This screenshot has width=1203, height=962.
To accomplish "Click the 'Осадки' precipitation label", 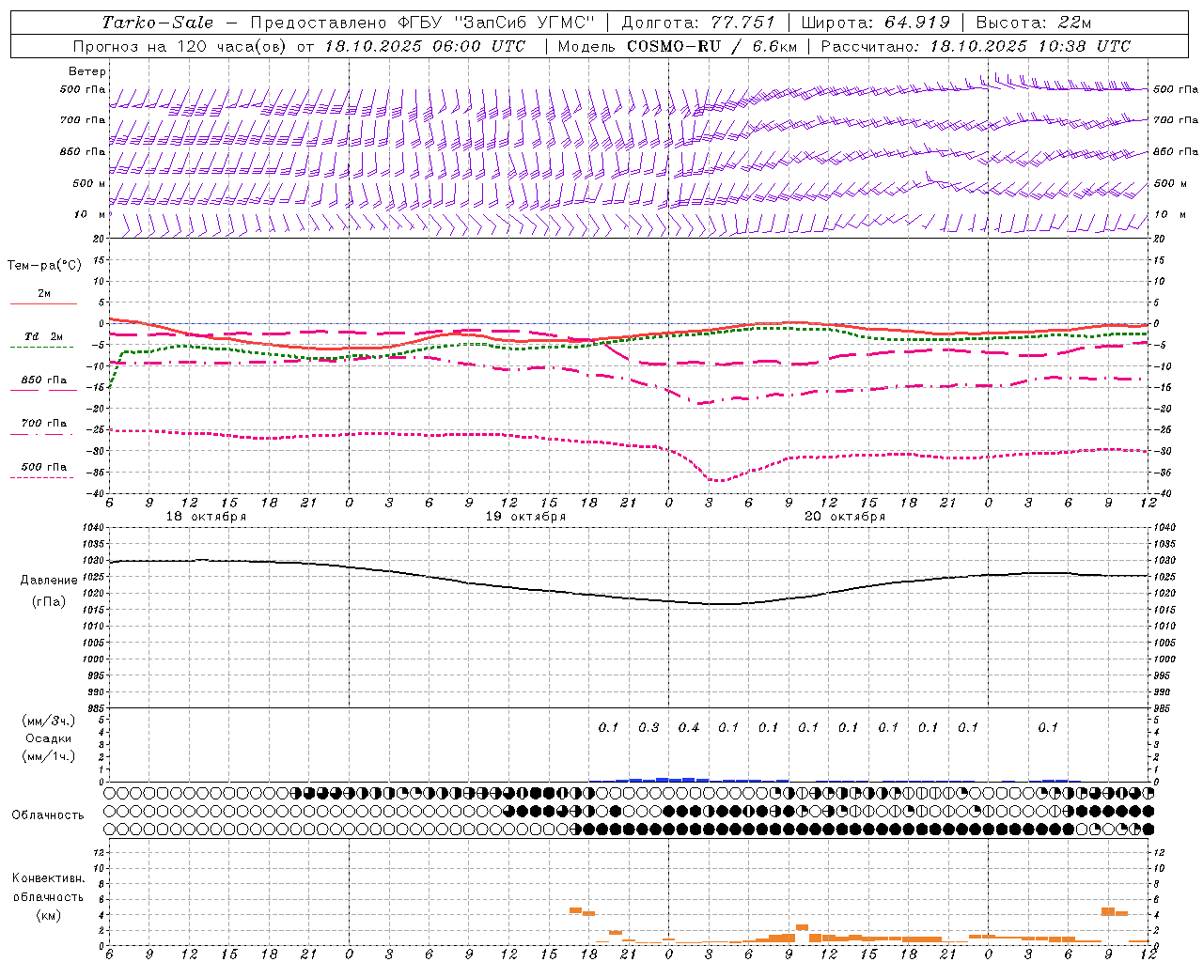I will pos(49,738).
